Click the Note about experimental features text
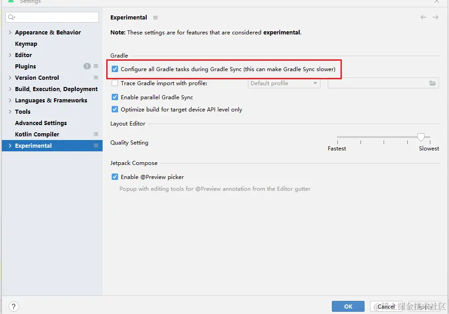Screen dimensions: 449x314 click(206, 33)
